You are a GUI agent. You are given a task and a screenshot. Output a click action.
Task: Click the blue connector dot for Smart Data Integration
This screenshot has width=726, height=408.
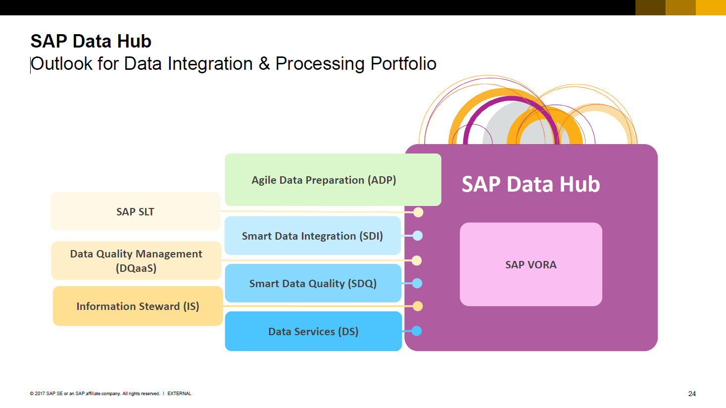(418, 236)
